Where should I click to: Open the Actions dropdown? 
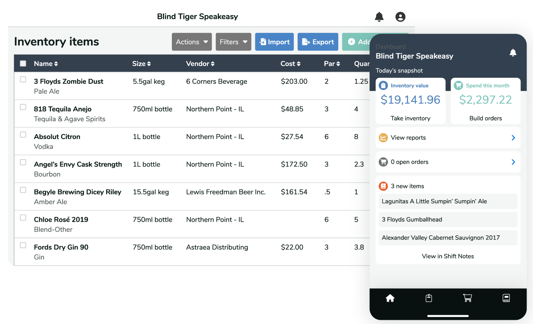[x=192, y=42]
